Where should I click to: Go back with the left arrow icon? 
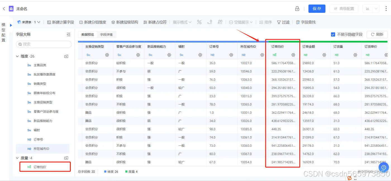4,9
